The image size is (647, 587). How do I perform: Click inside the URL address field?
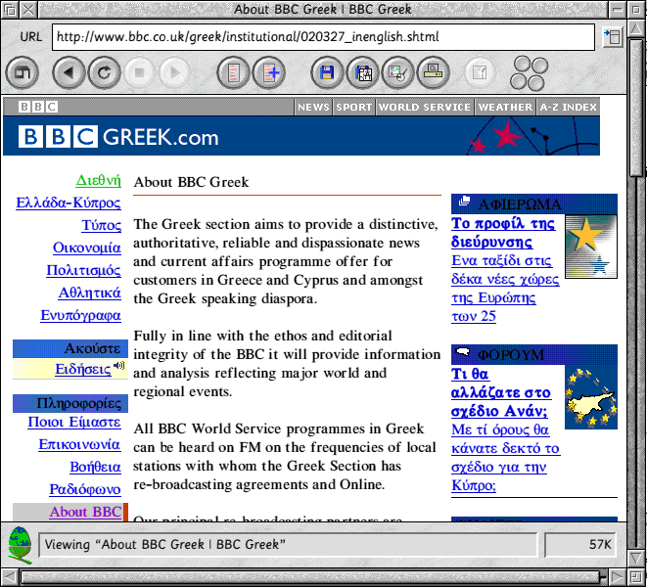tap(323, 37)
